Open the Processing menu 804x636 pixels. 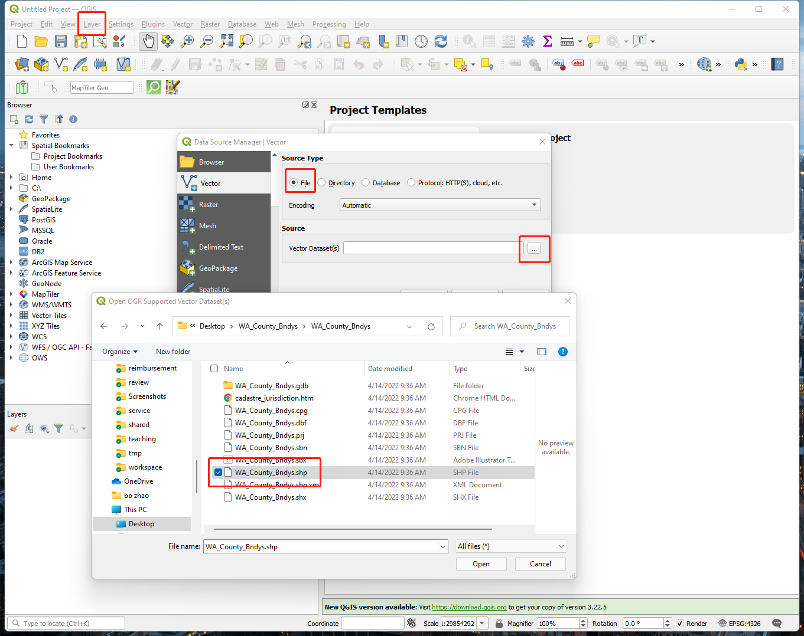329,24
